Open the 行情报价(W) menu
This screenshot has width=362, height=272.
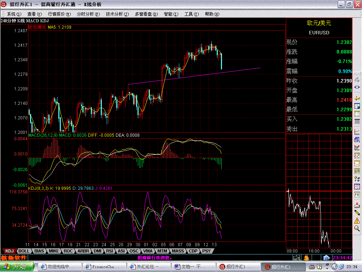(59, 14)
